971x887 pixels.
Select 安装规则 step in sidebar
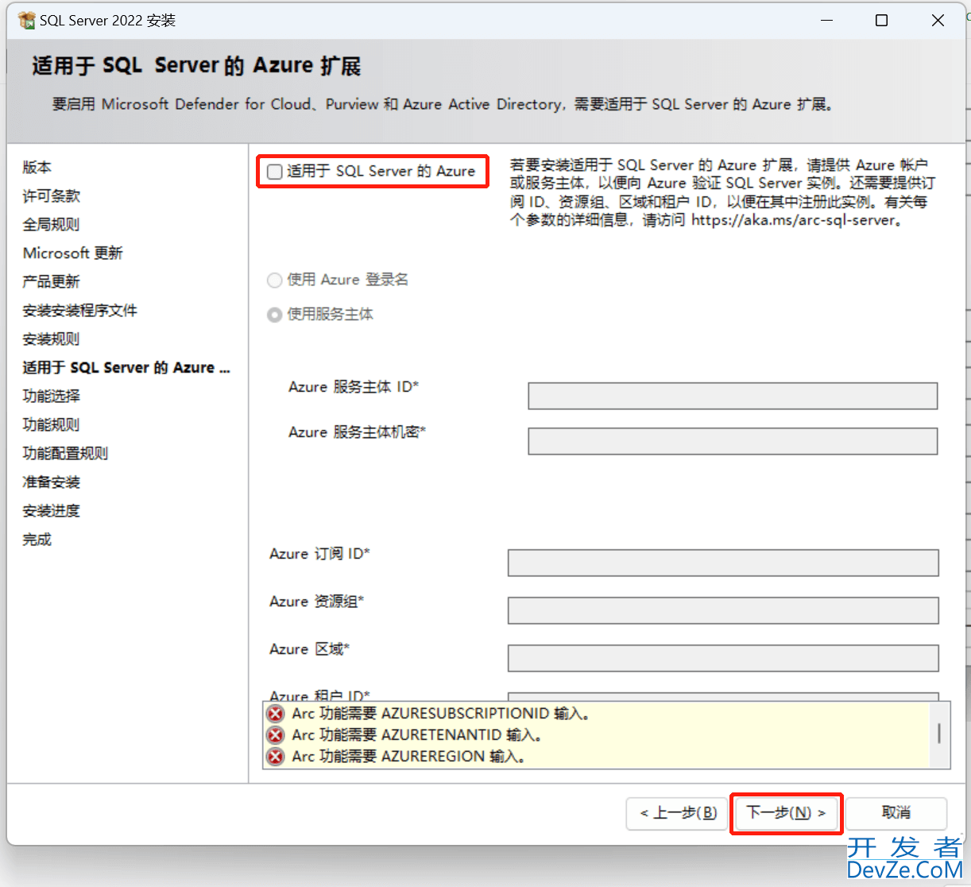point(52,339)
